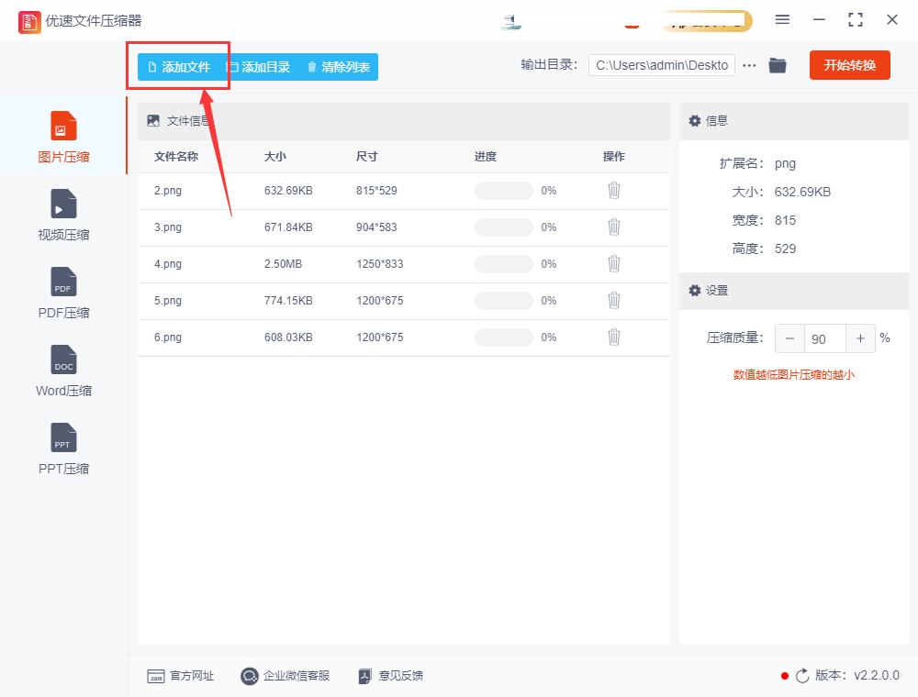
Task: Increase compression quality with plus button
Action: tap(860, 338)
